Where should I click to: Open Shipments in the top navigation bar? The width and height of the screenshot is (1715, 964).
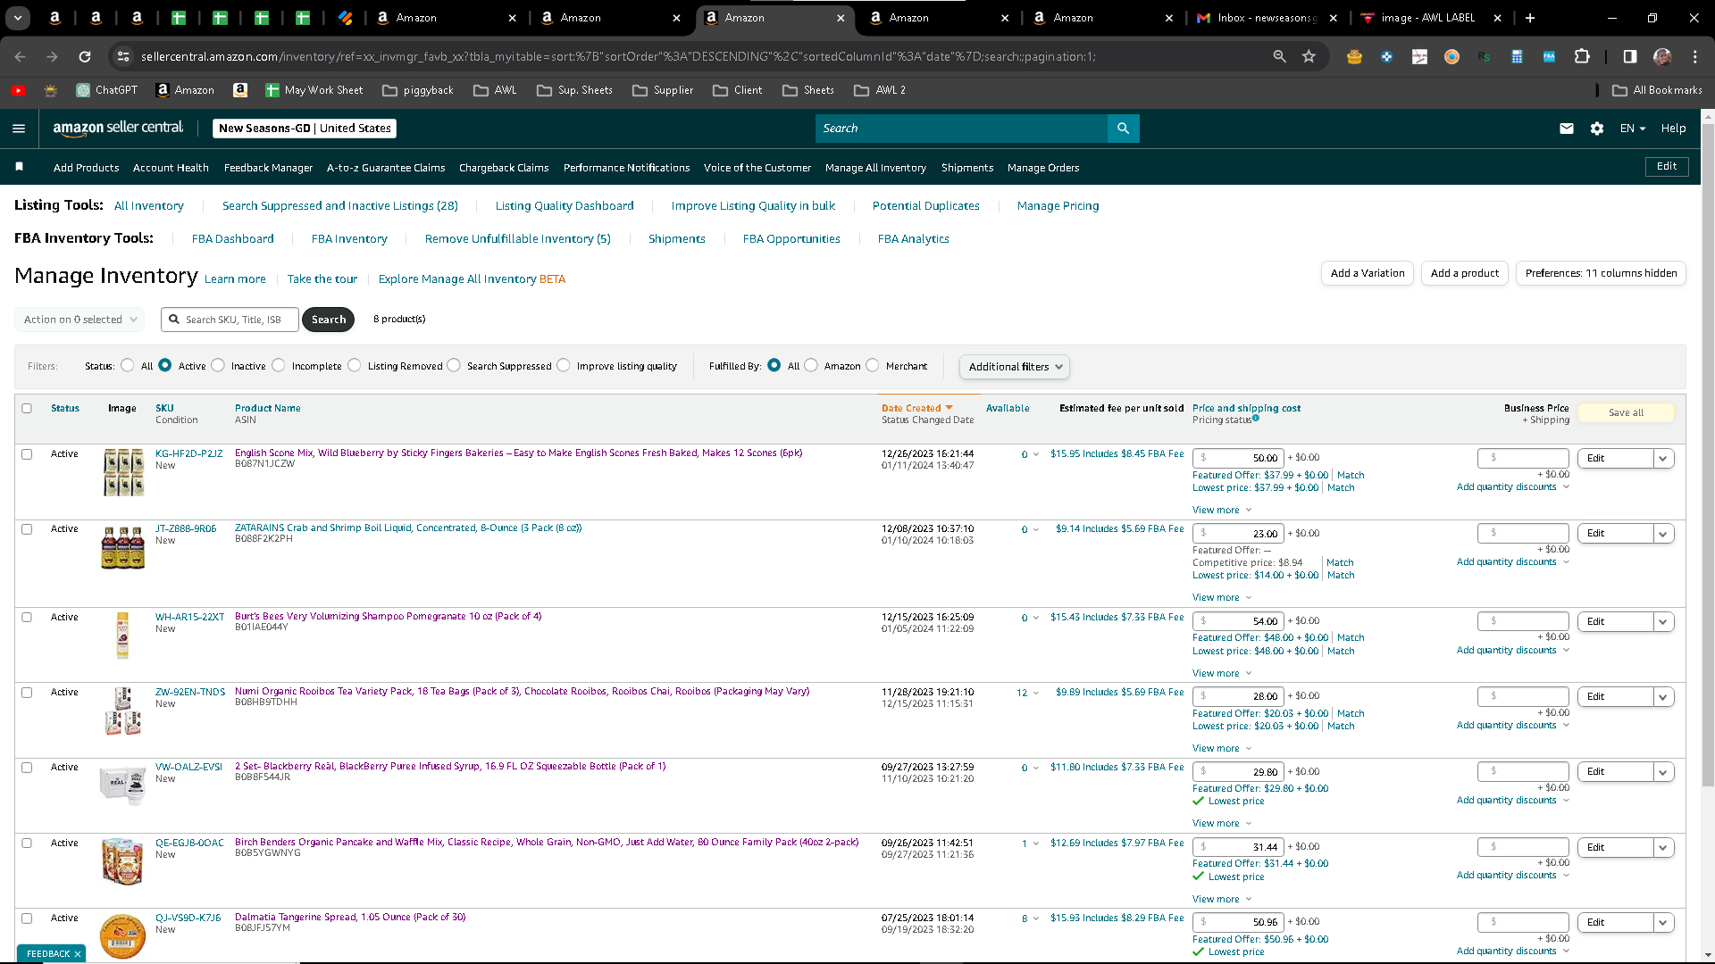pos(967,168)
